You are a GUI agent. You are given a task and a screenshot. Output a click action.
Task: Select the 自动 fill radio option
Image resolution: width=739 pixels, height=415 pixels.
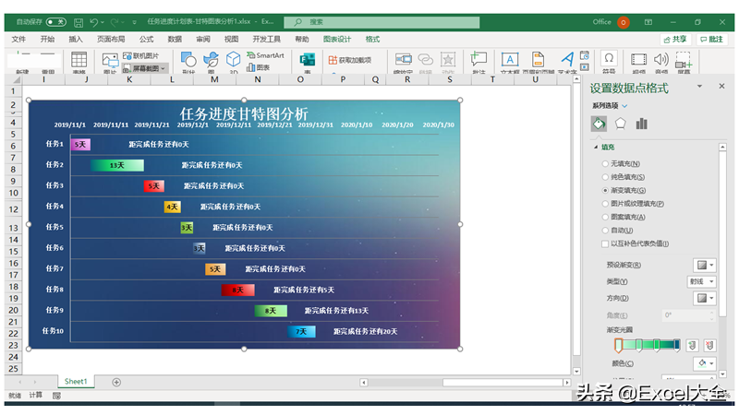coord(605,231)
